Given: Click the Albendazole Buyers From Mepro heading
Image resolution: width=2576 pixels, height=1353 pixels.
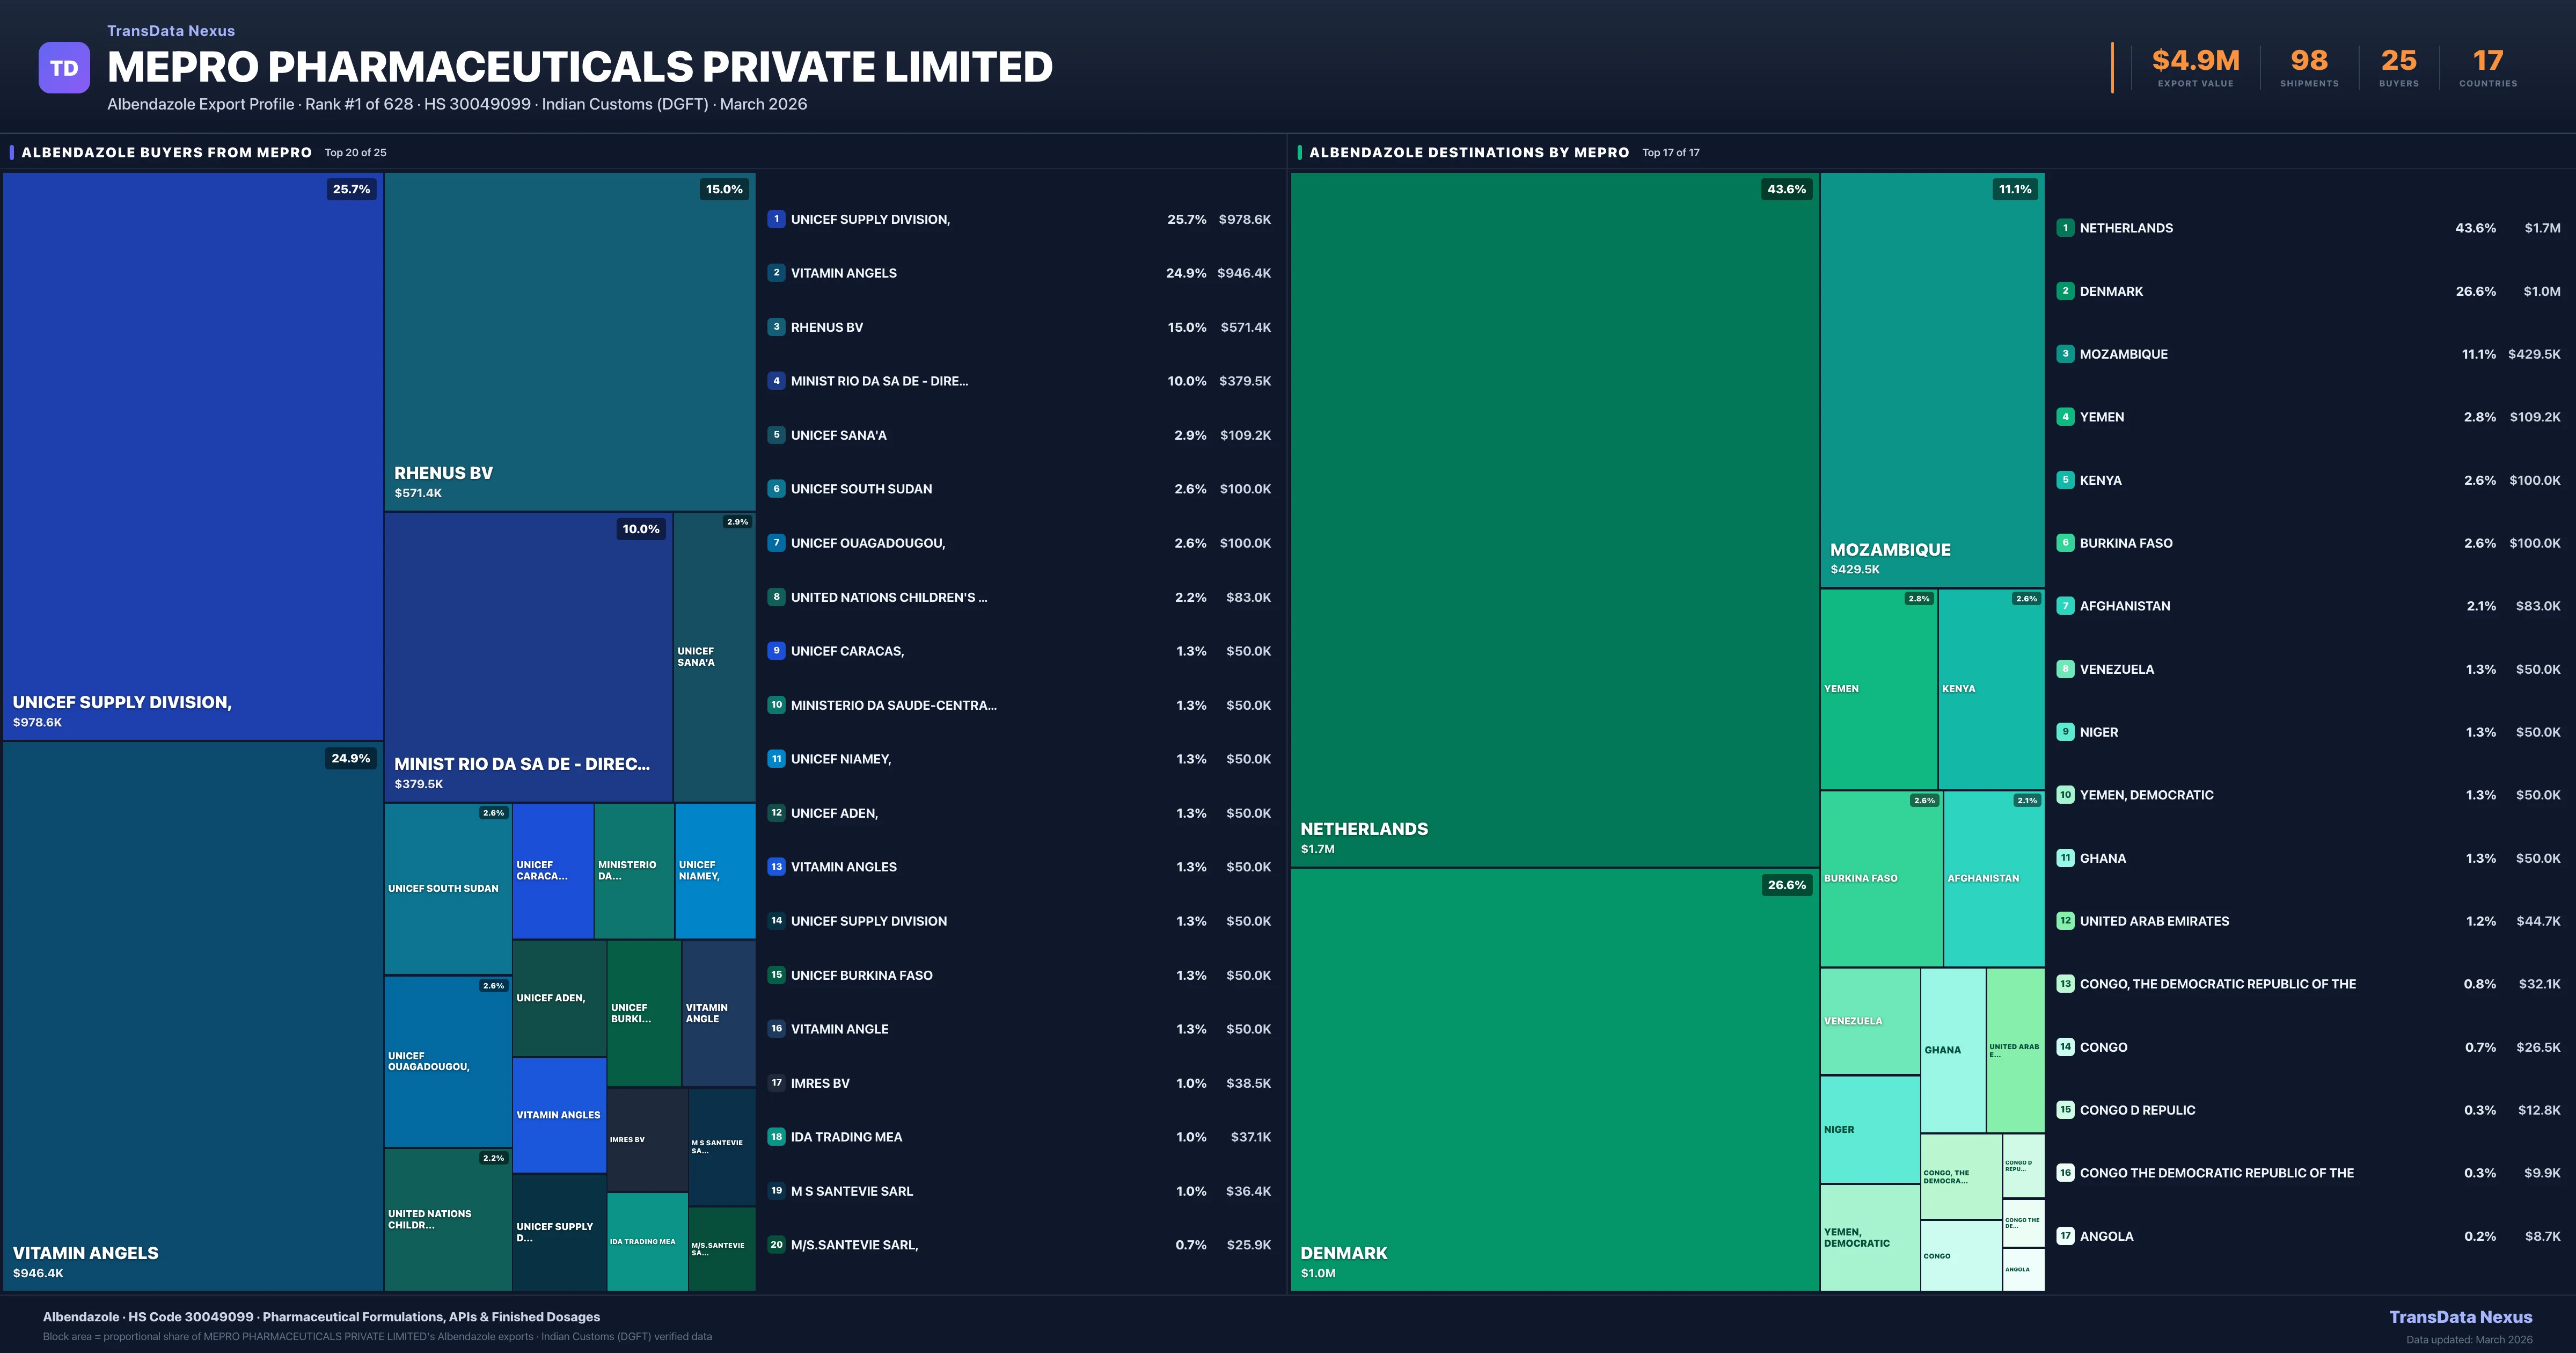Looking at the screenshot, I should point(167,152).
